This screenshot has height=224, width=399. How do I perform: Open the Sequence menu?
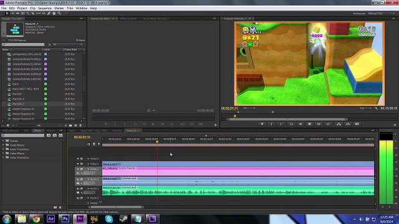(45, 8)
